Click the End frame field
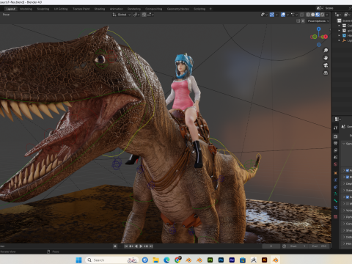 click(319, 246)
